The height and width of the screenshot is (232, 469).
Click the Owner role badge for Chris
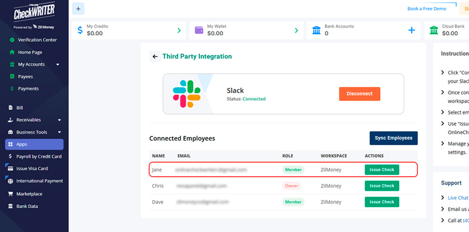pos(291,186)
